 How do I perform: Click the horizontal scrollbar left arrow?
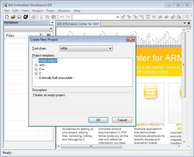tap(58, 146)
